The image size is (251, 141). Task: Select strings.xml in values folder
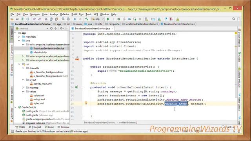click(x=39, y=99)
